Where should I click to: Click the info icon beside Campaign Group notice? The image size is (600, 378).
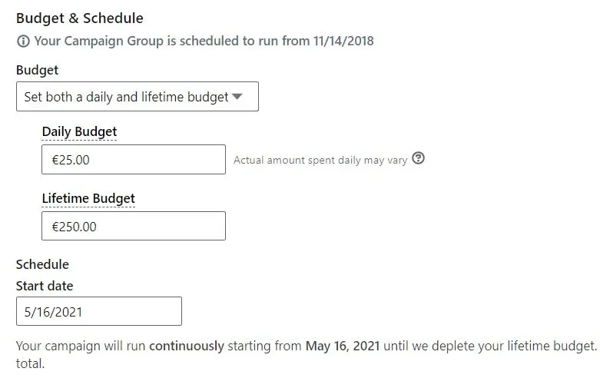pyautogui.click(x=23, y=41)
